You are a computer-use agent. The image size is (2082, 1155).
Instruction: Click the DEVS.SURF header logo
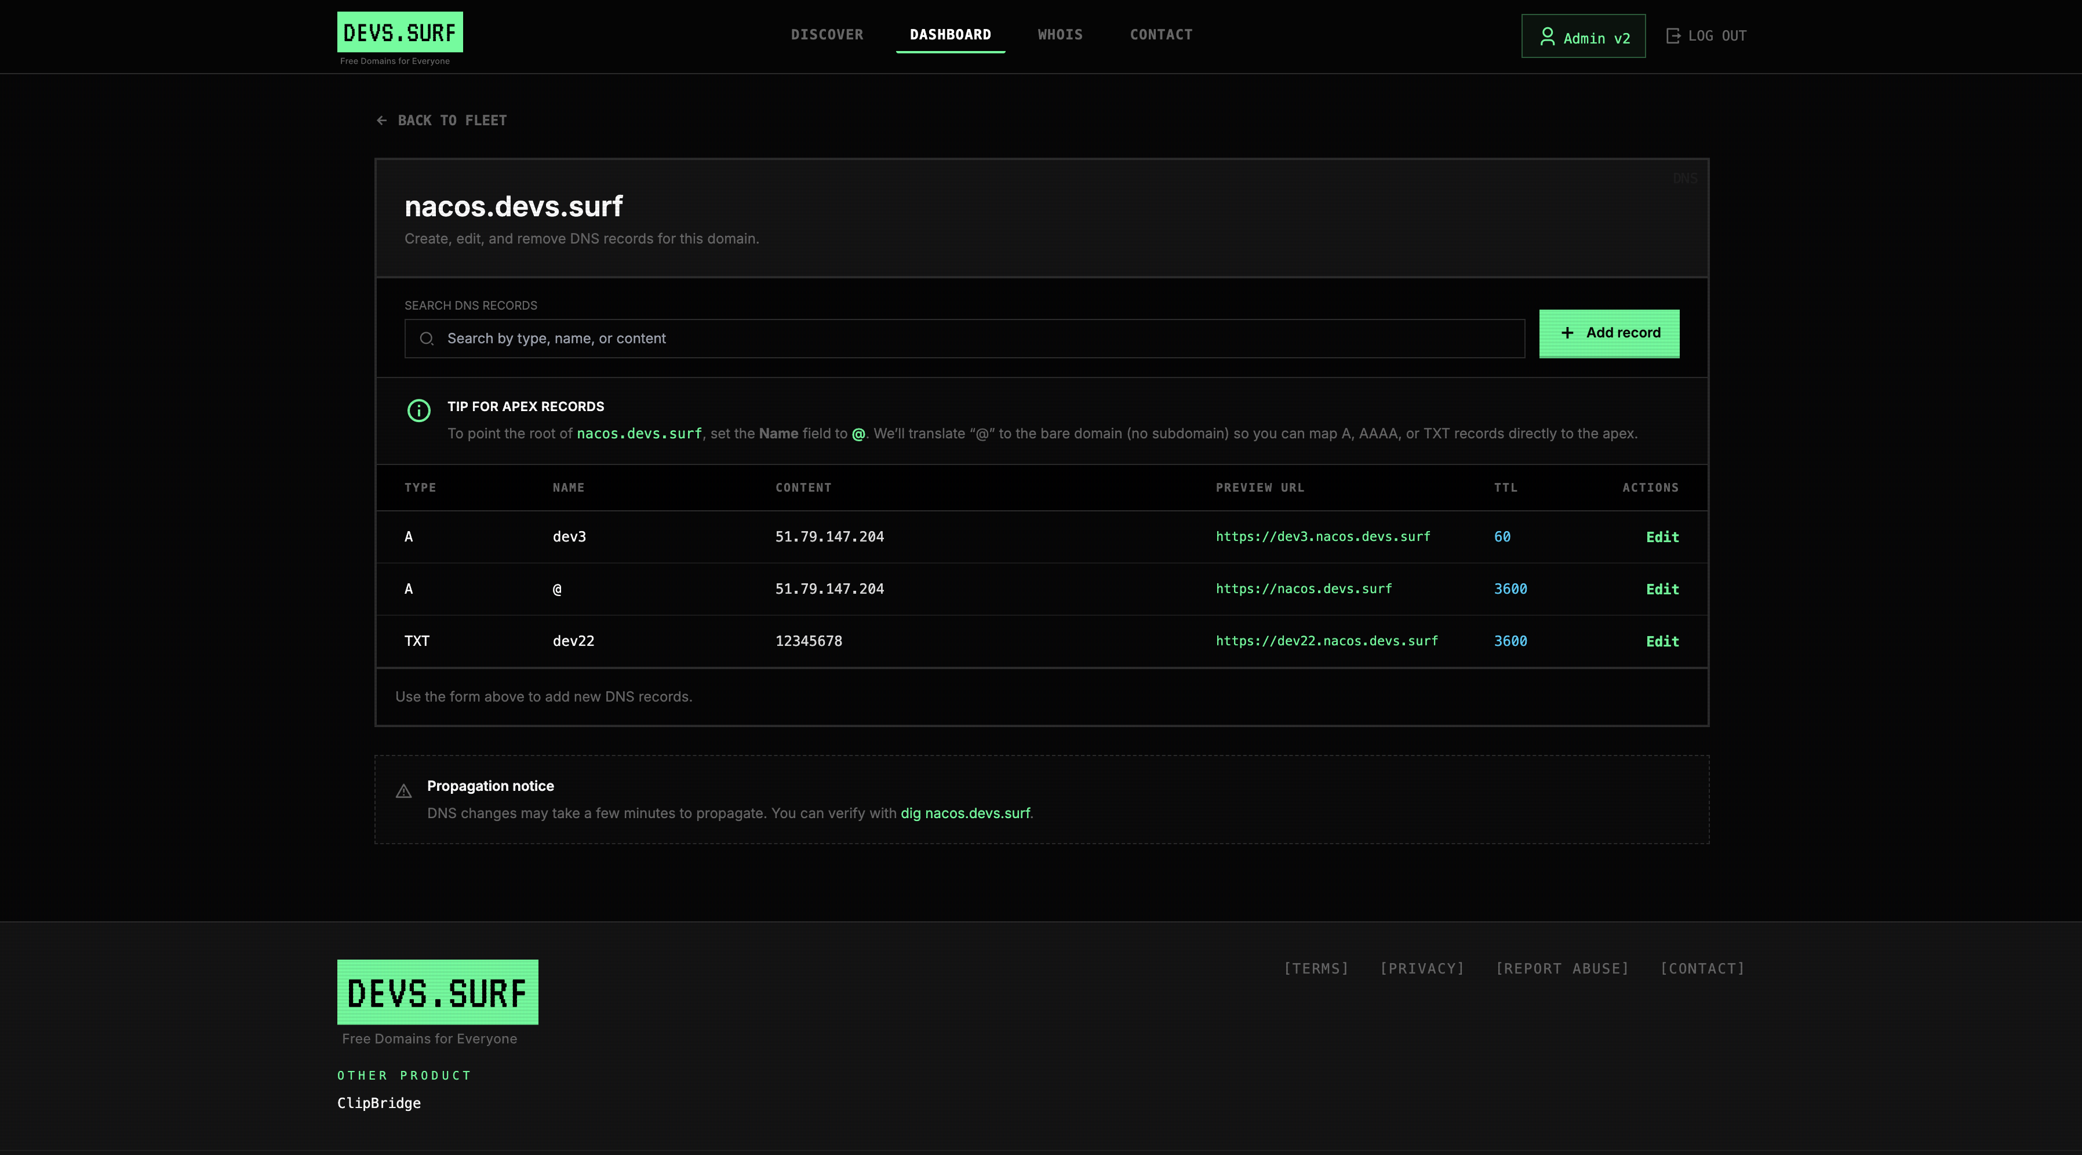pyautogui.click(x=399, y=32)
